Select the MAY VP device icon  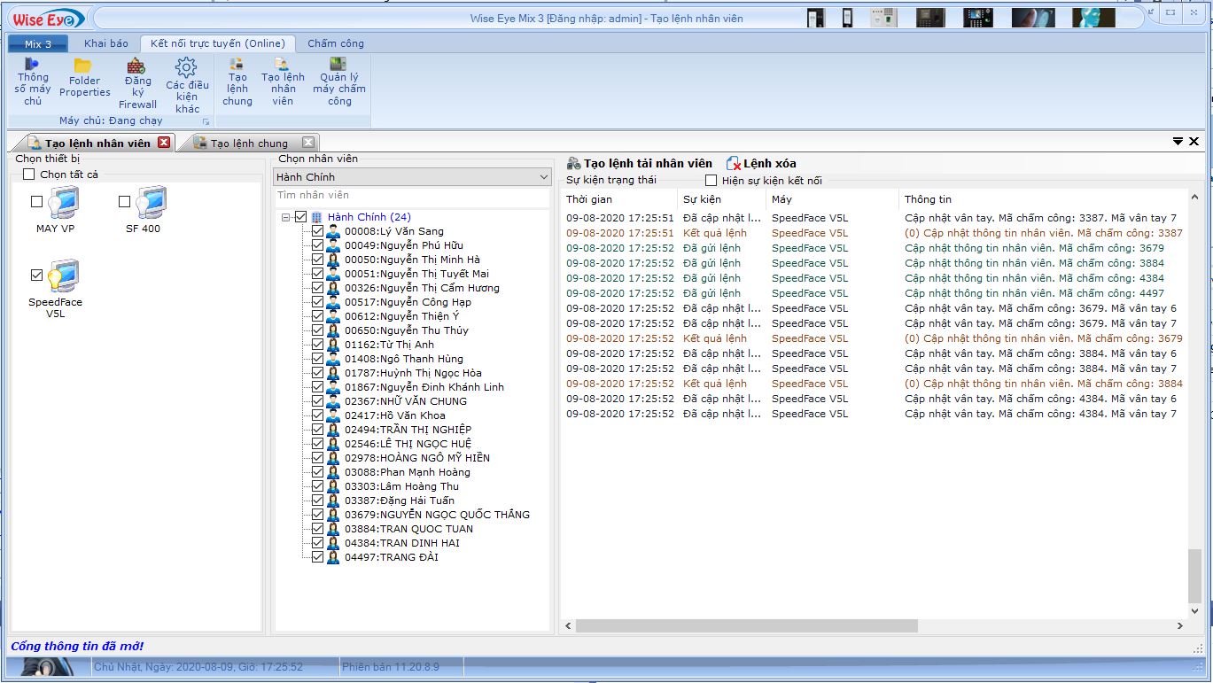(63, 204)
